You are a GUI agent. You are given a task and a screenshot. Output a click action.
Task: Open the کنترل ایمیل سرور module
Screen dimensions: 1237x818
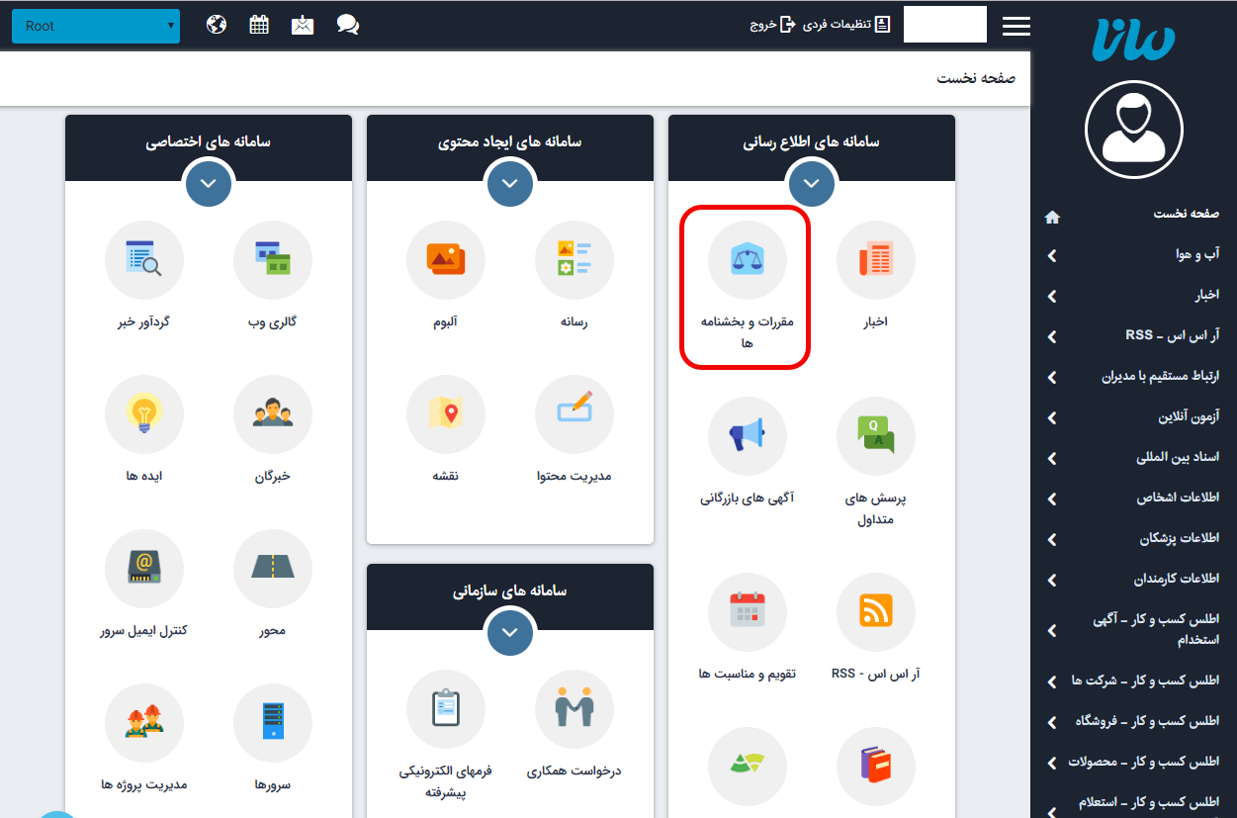point(144,569)
